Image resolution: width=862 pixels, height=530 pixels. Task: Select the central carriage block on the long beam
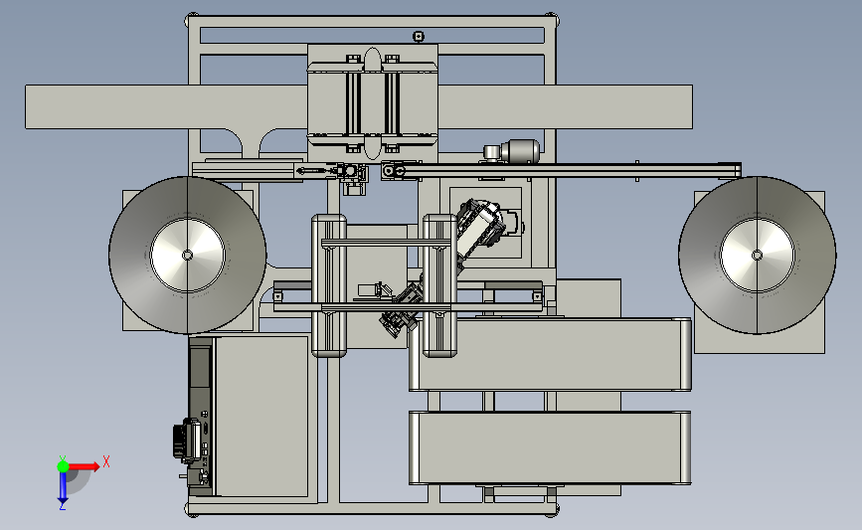373,103
